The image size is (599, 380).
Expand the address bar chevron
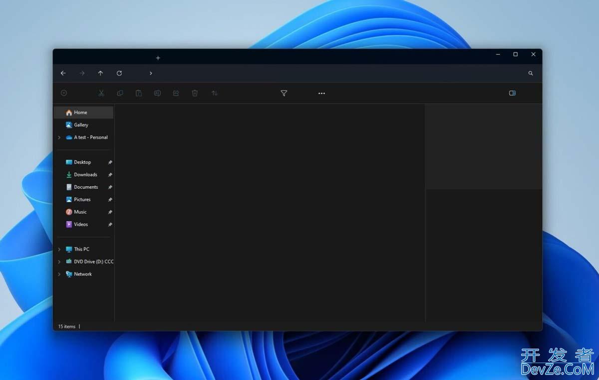(151, 73)
